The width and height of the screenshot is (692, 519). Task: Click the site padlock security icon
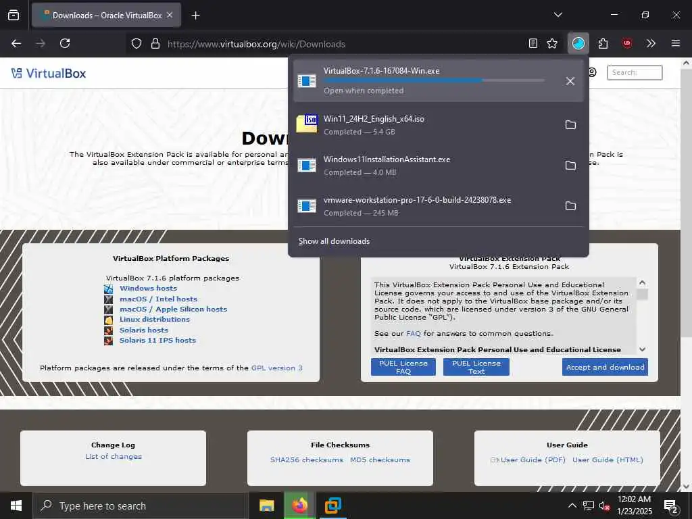tap(155, 44)
